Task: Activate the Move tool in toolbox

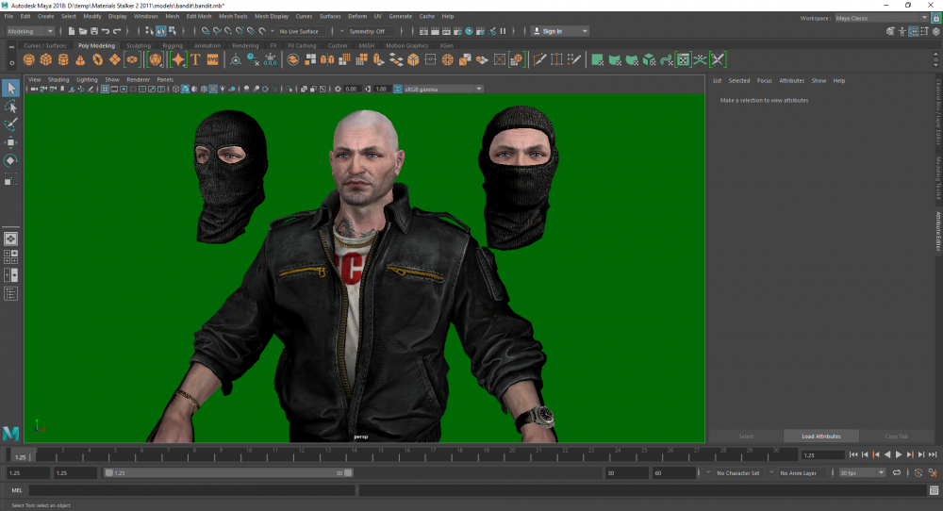Action: click(10, 142)
